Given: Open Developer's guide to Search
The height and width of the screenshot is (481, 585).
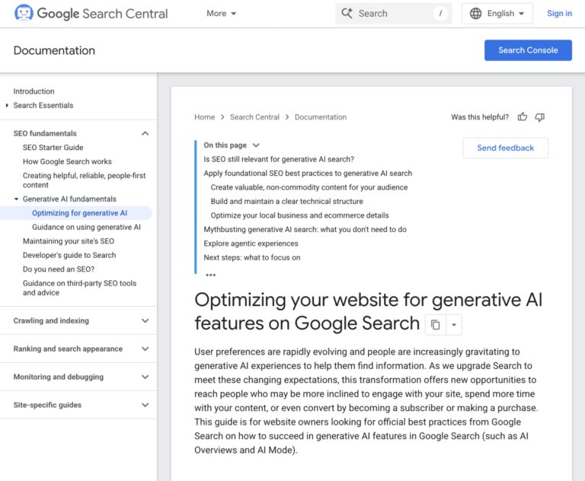Looking at the screenshot, I should 69,256.
